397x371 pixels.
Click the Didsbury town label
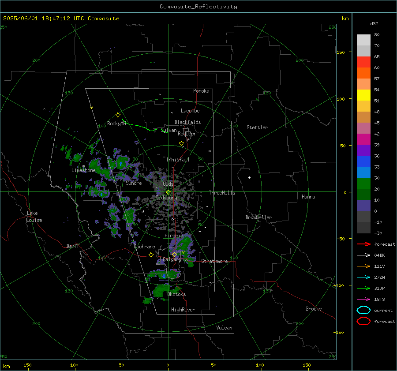click(x=167, y=198)
